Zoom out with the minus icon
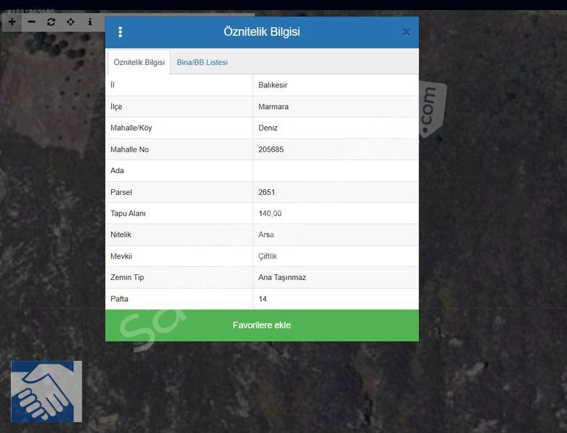Image resolution: width=567 pixels, height=433 pixels. (32, 22)
